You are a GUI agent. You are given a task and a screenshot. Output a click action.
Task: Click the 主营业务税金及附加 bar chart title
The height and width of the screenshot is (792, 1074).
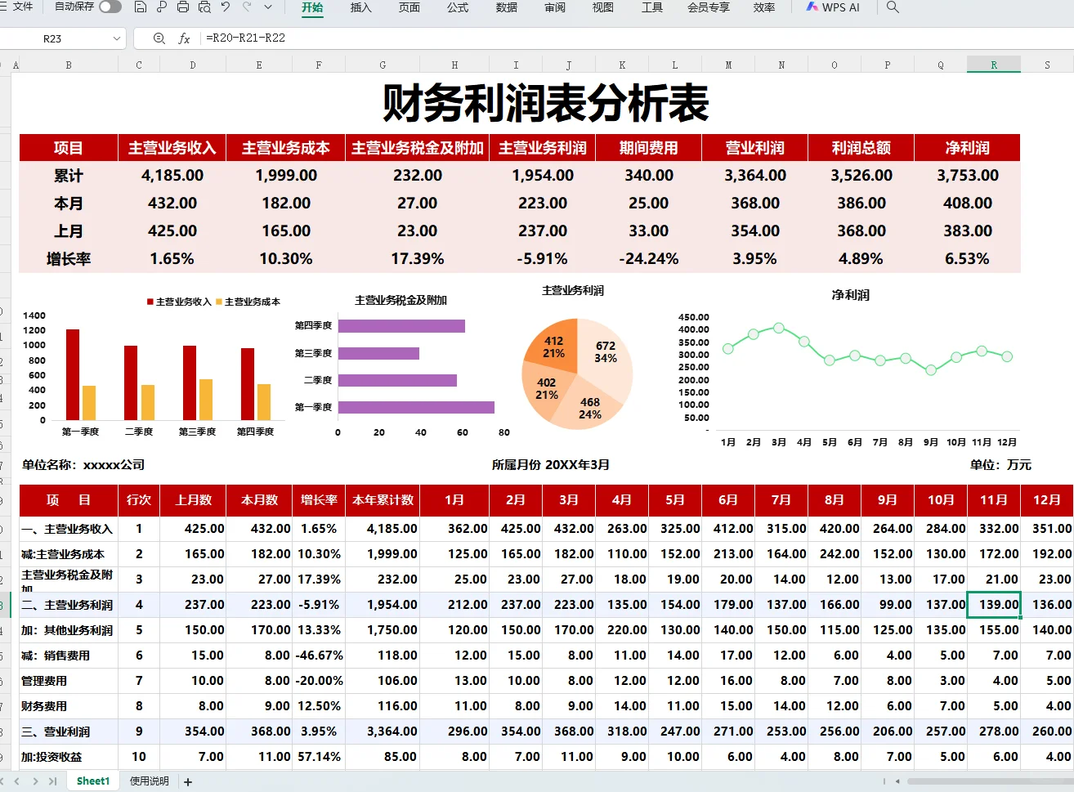401,300
